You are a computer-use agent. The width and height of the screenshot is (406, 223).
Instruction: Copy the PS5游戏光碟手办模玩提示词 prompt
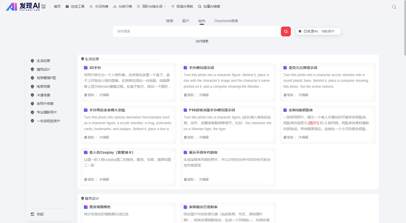[x=189, y=137]
